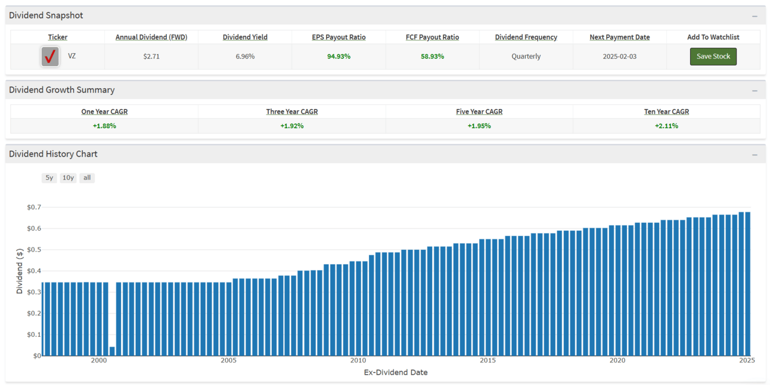
Task: Click the last dividend bar at 2025
Action: click(747, 284)
